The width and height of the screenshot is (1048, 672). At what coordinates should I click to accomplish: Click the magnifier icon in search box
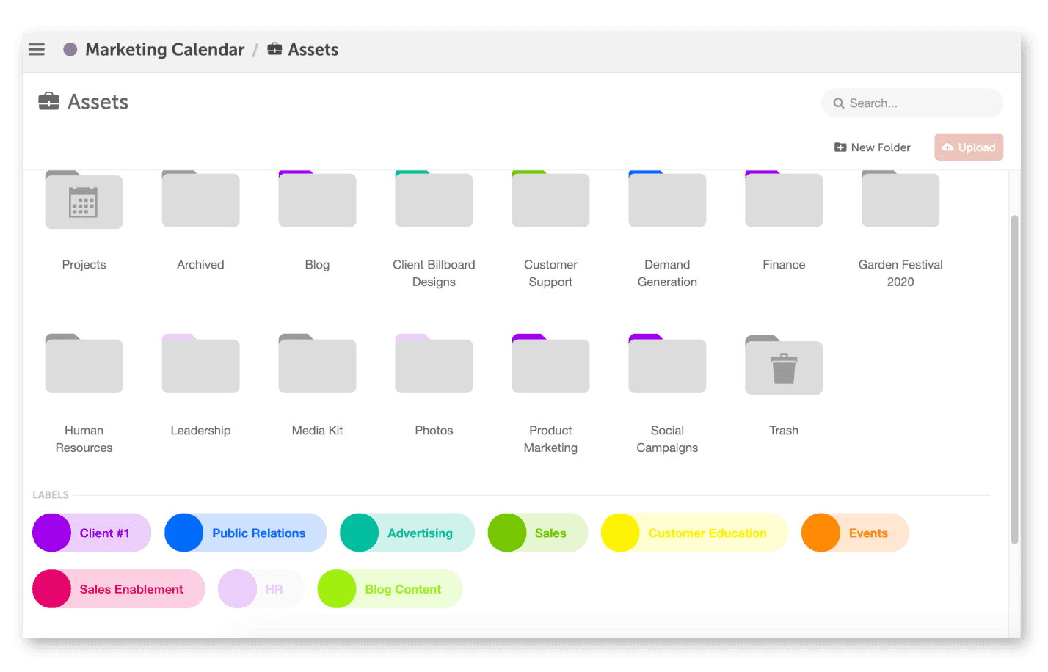click(x=838, y=103)
